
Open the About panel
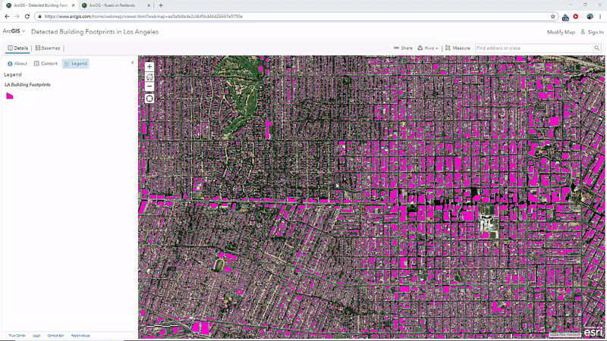17,64
